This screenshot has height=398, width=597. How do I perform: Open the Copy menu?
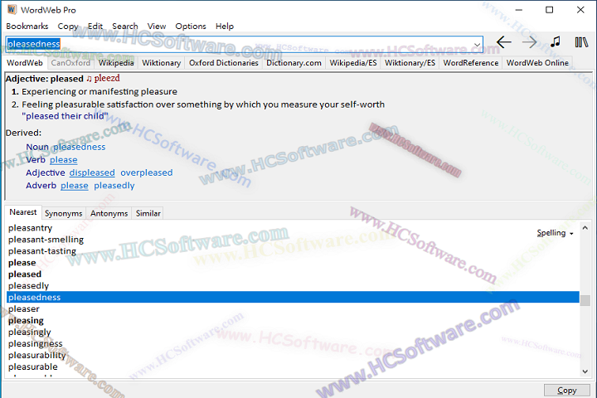(68, 27)
